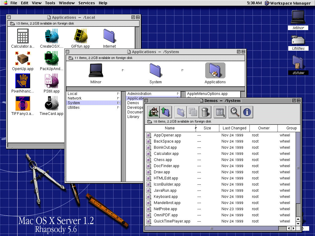Click the Utilities HFS disk icon on desktop
The image size is (315, 236).
298,40
